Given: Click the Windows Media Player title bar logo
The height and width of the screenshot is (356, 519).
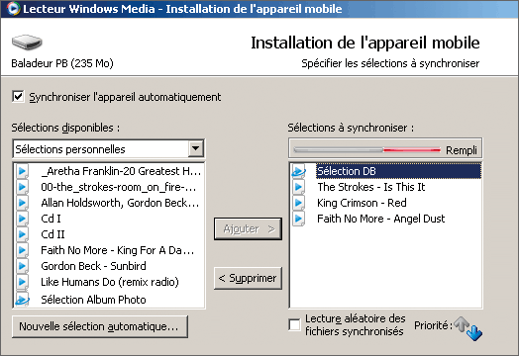Looking at the screenshot, I should pyautogui.click(x=13, y=9).
